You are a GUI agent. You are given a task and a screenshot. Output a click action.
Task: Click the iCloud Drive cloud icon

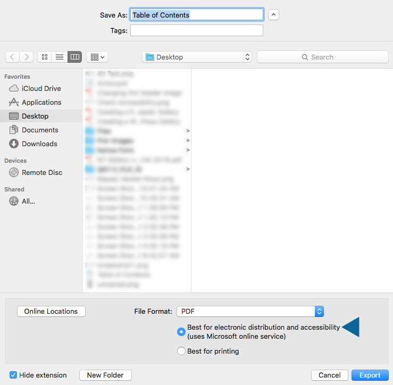pyautogui.click(x=14, y=88)
